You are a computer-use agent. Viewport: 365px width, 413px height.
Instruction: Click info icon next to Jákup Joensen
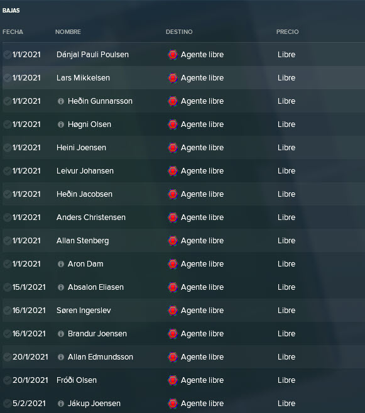tap(61, 404)
